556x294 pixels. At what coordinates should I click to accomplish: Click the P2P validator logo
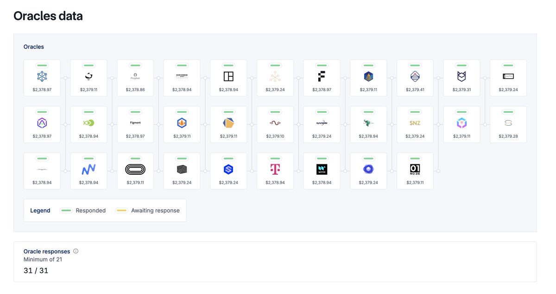pyautogui.click(x=182, y=76)
